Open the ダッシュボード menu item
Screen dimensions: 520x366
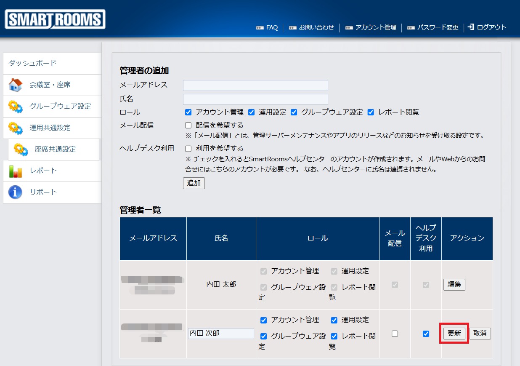(32, 64)
